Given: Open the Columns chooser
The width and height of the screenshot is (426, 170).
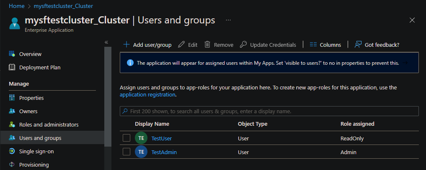Looking at the screenshot, I should click(x=325, y=45).
